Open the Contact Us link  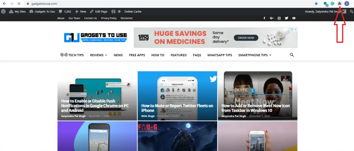tap(91, 18)
